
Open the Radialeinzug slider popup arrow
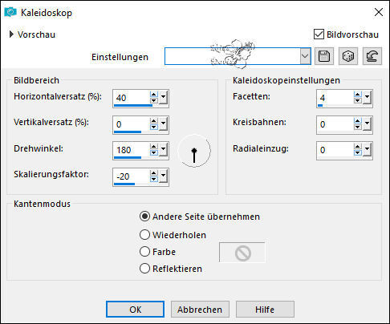click(x=368, y=150)
